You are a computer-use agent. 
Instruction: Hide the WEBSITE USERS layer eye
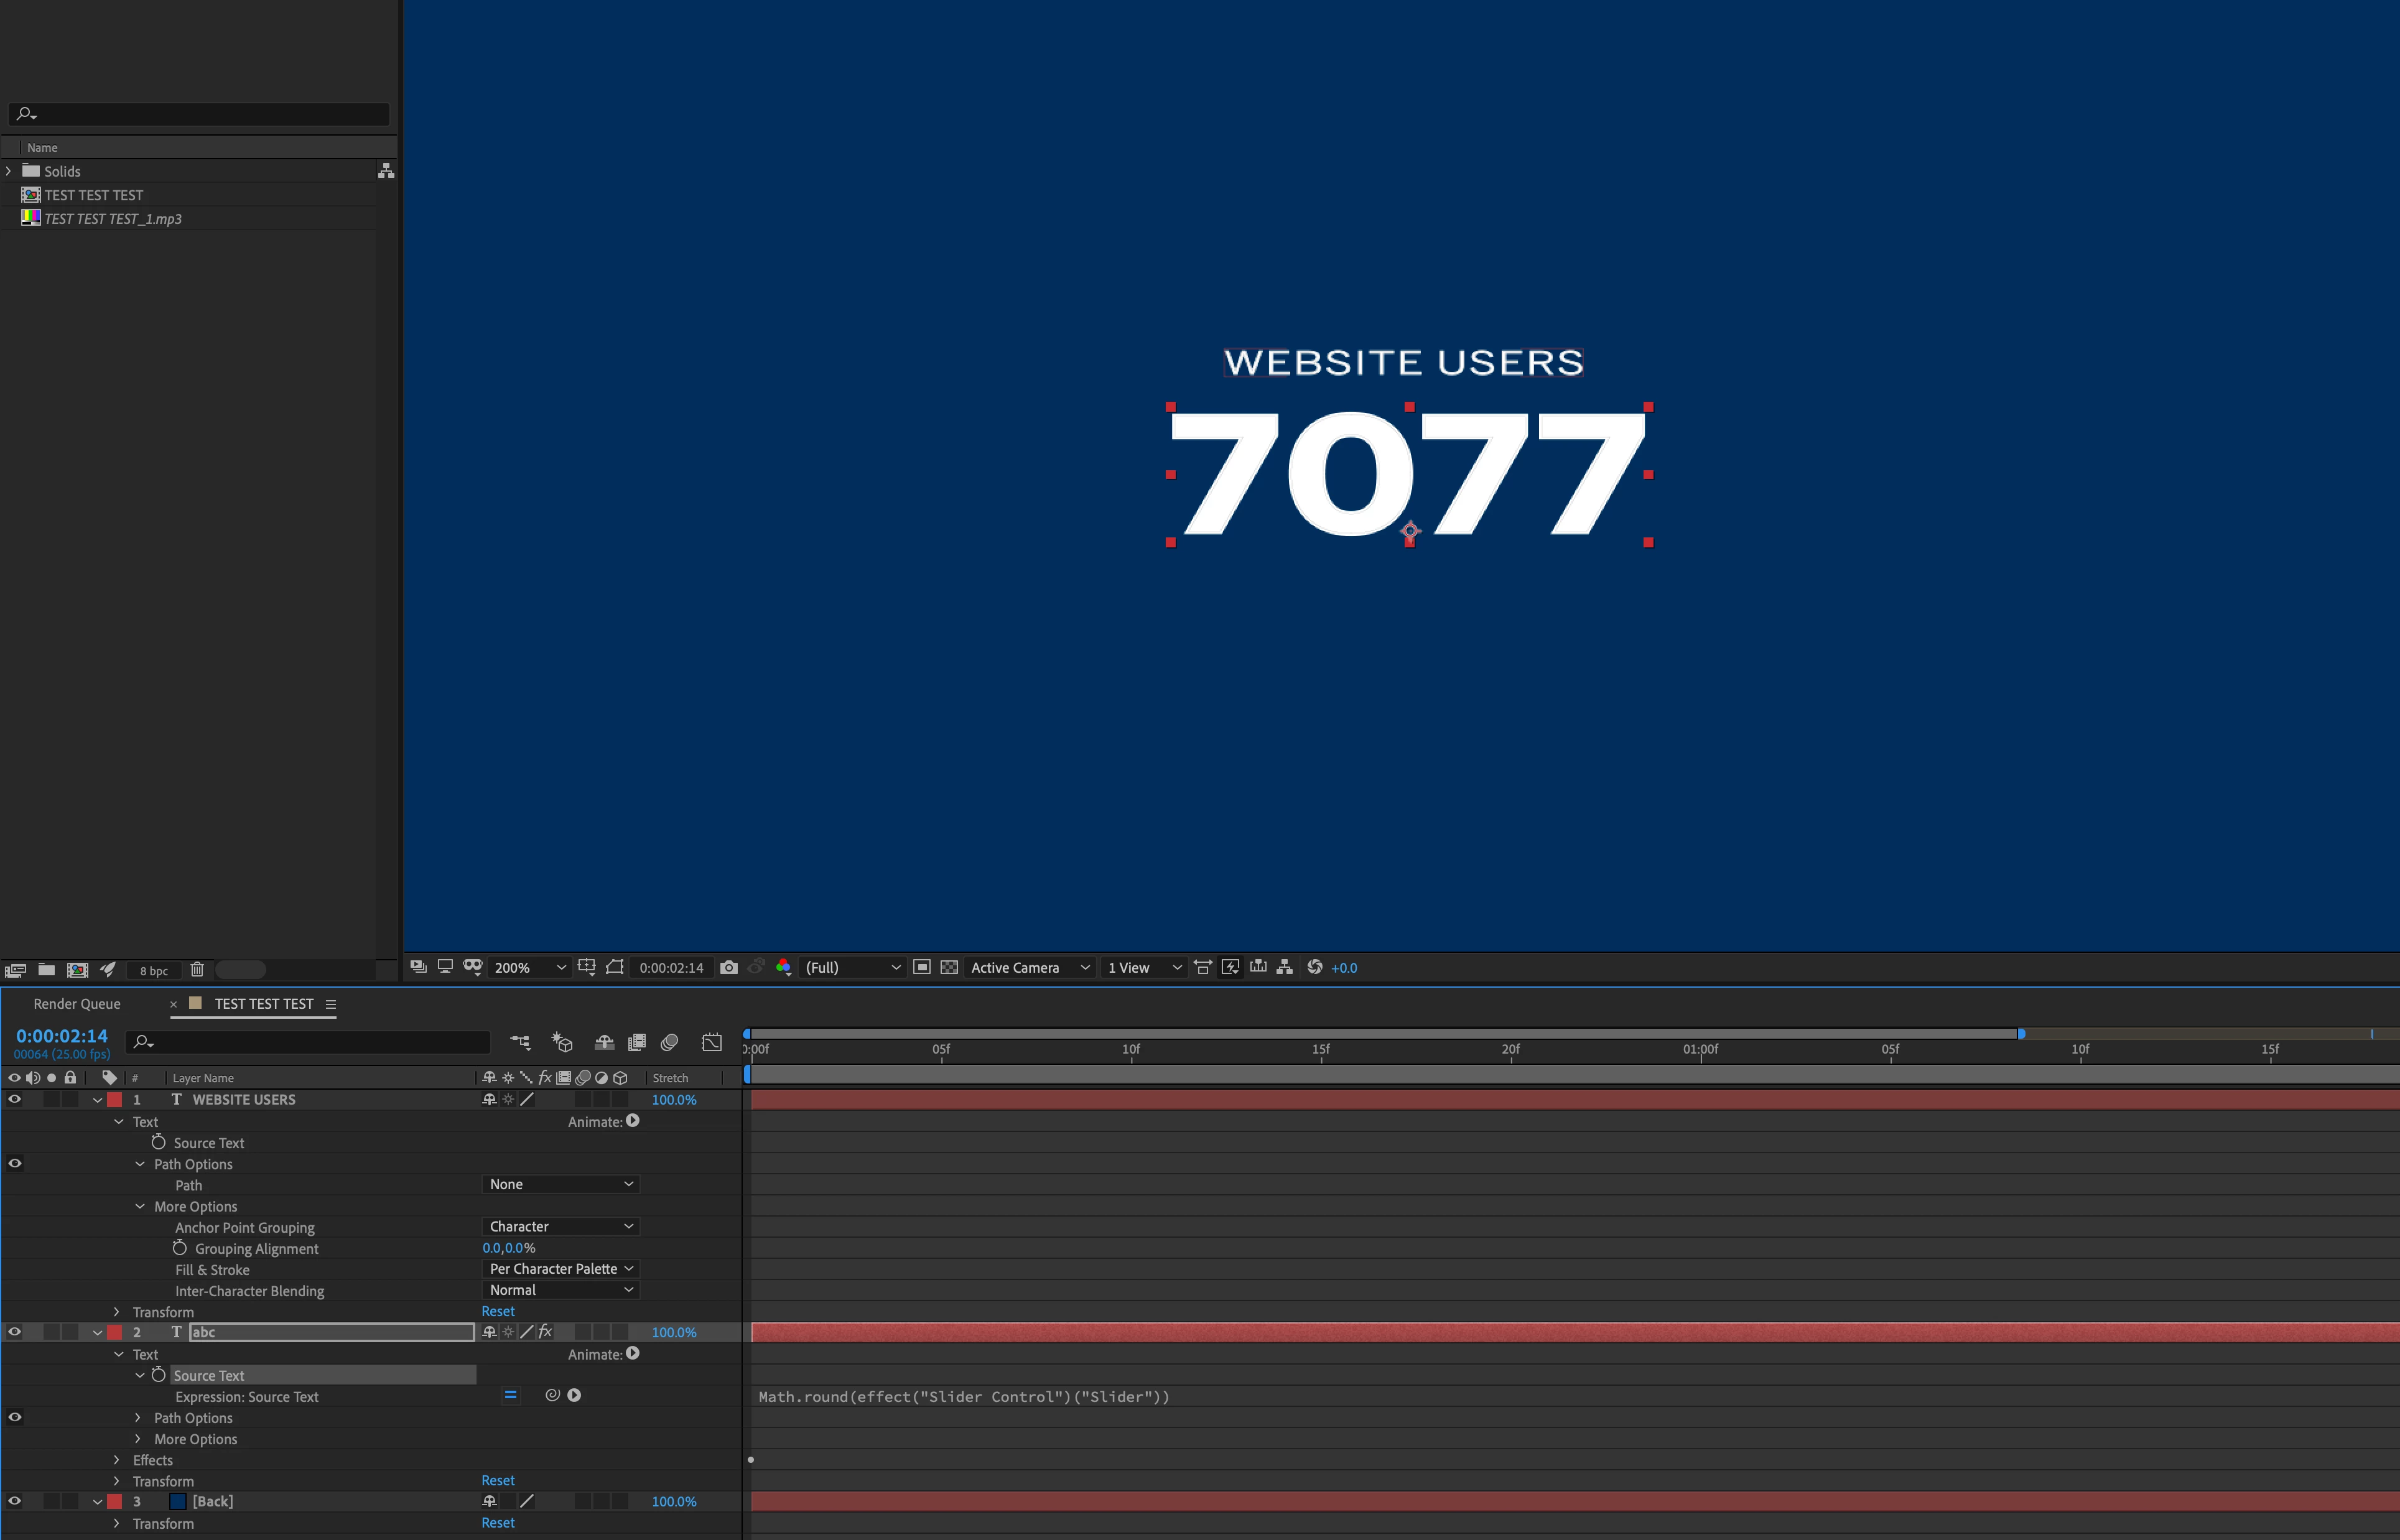pos(14,1099)
